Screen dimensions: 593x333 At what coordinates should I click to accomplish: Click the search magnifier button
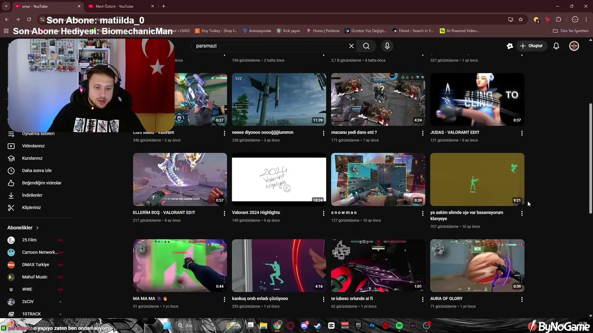tap(366, 46)
